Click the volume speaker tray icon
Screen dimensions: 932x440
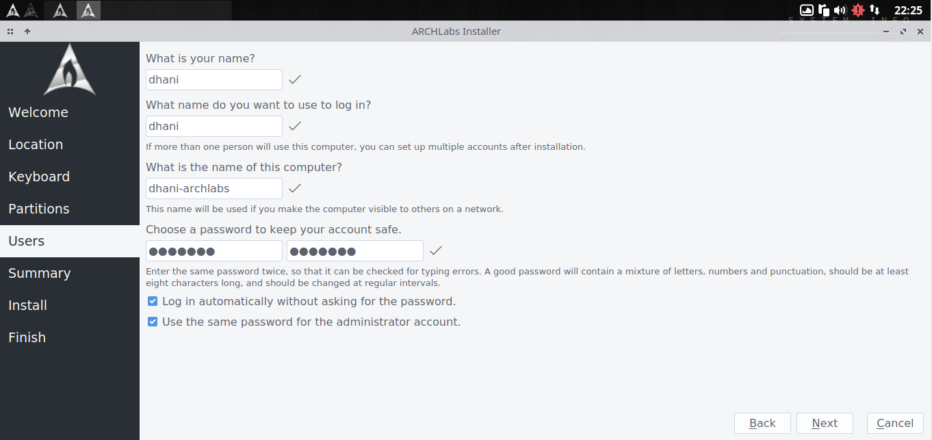tap(840, 10)
